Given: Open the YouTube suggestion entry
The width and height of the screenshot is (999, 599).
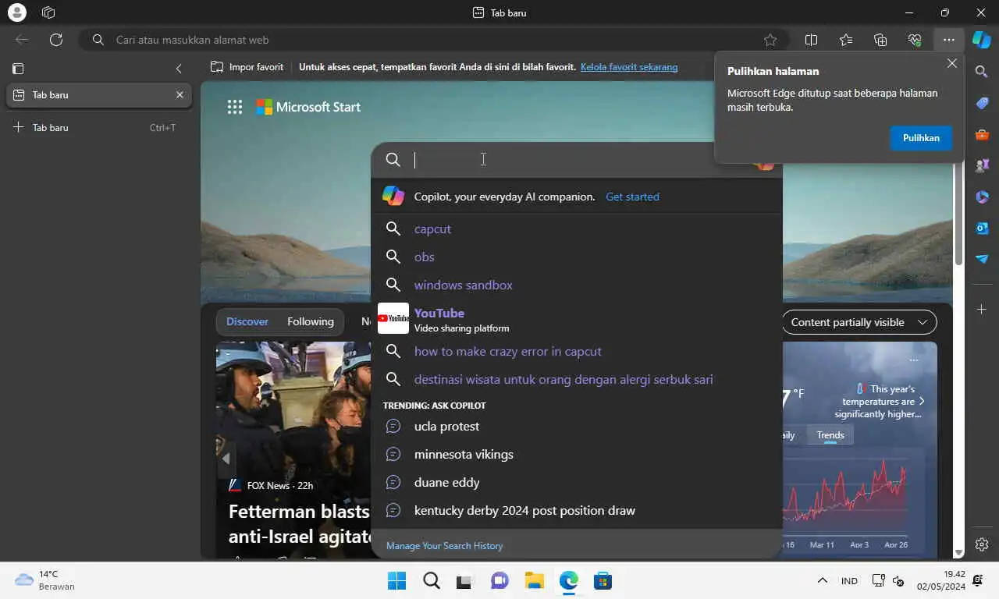Looking at the screenshot, I should [576, 318].
